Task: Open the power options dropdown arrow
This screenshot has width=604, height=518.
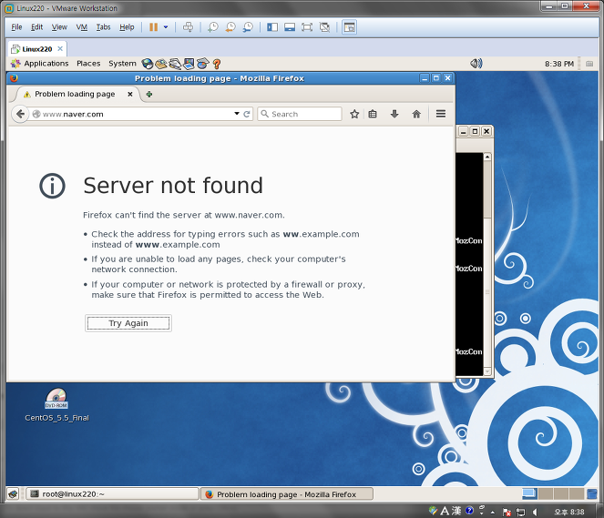Action: point(166,27)
